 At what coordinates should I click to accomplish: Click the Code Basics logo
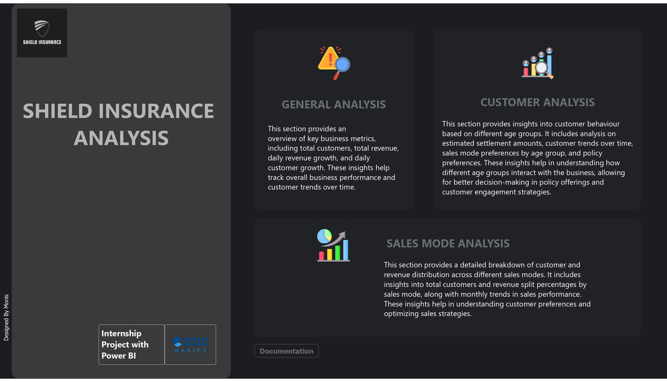190,344
